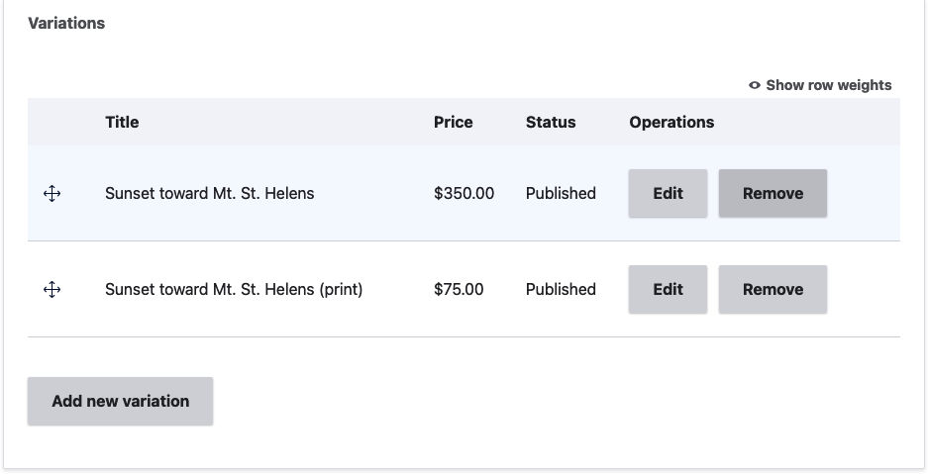Click the $75.00 price cell

459,290
